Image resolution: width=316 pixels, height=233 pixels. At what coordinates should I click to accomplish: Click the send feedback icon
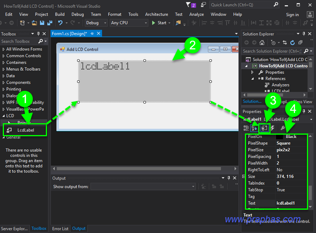[x=203, y=4]
